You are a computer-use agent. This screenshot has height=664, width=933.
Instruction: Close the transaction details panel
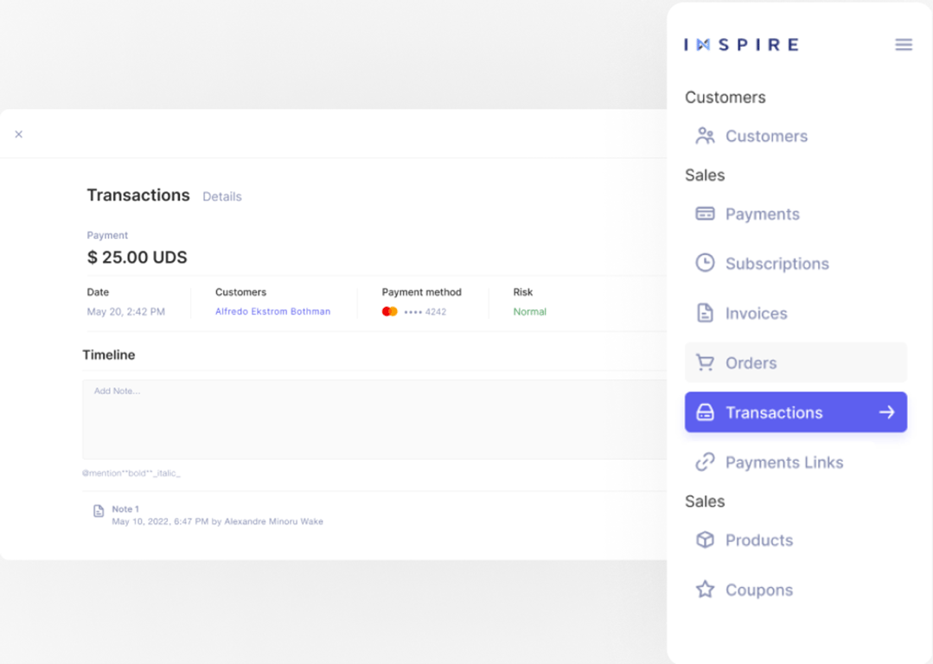point(19,134)
